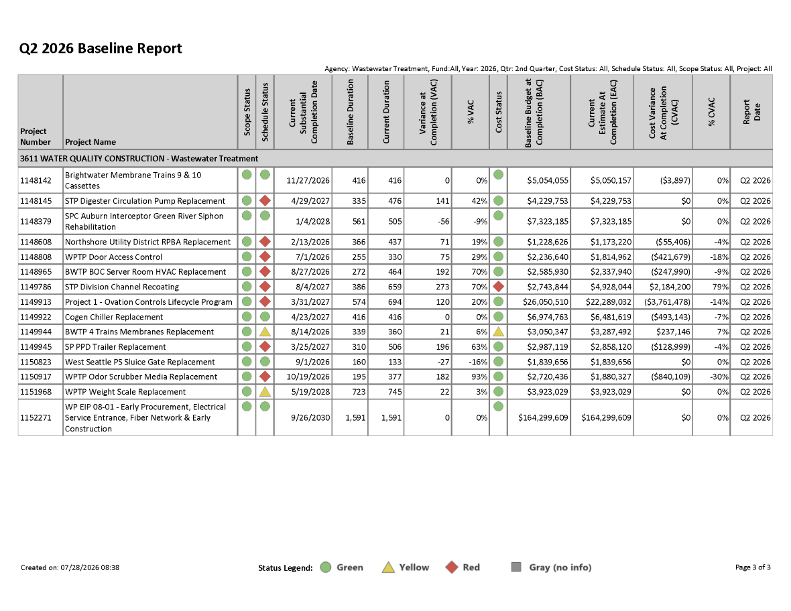791x611 pixels.
Task: Click the Baseline Duration column header
Action: [x=350, y=112]
